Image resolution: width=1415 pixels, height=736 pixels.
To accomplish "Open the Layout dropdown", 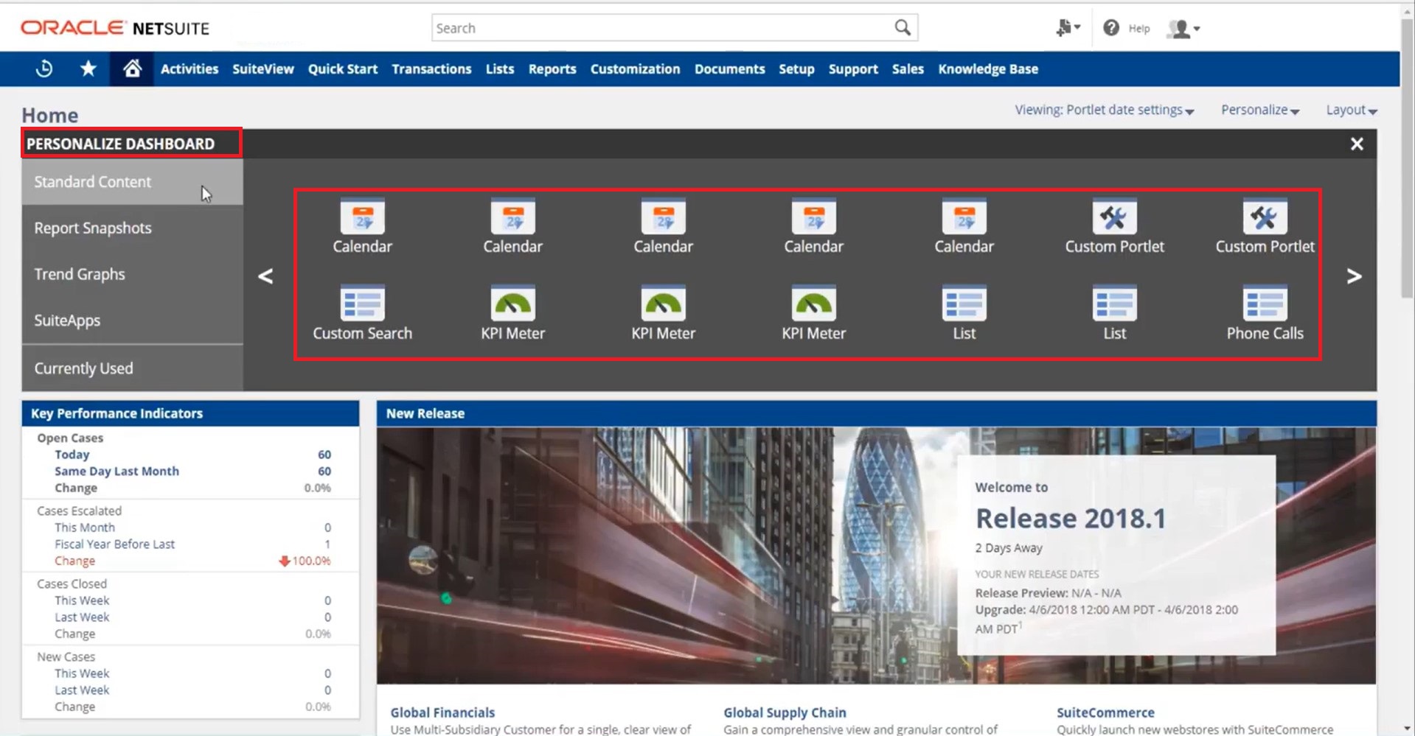I will [1349, 109].
